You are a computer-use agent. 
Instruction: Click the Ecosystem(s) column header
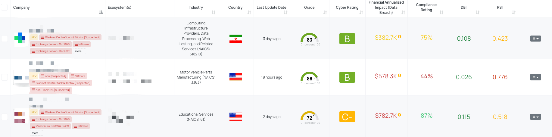click(x=120, y=8)
